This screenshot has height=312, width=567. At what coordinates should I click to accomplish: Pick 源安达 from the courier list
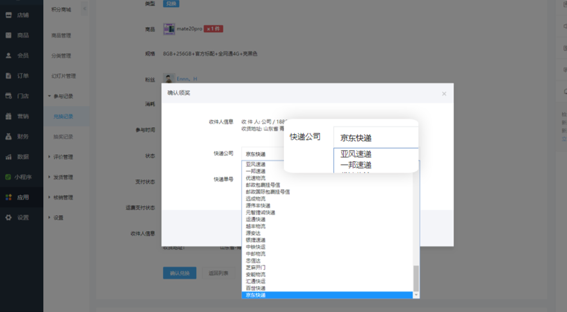coord(327,233)
